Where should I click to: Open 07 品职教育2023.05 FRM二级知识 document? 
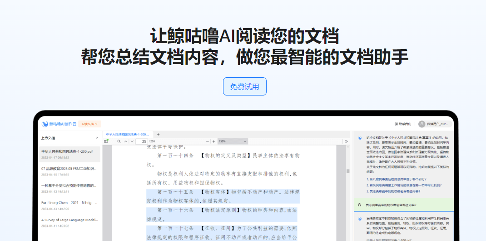tap(69, 171)
